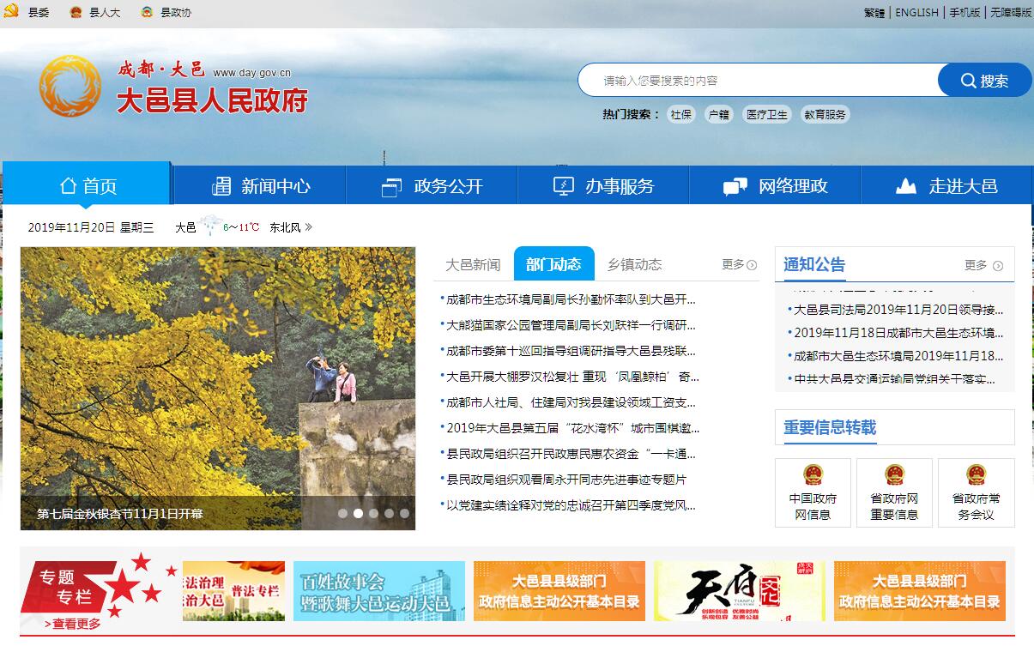Click the 县政协 emblem icon
Viewport: 1034px width, 652px height.
pos(147,12)
